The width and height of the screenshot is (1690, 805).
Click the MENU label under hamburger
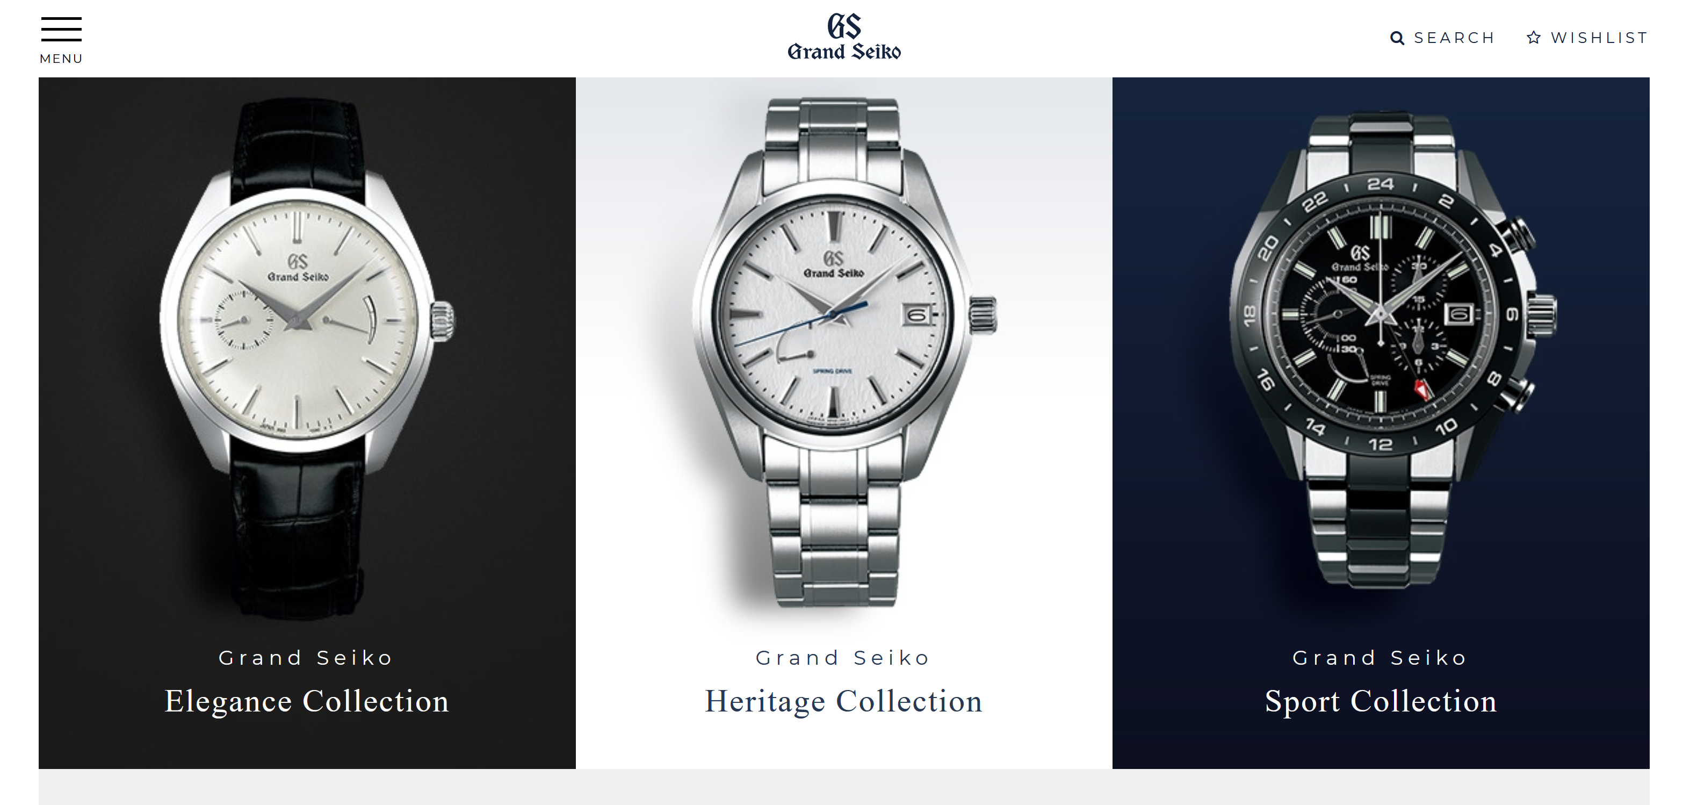(61, 59)
